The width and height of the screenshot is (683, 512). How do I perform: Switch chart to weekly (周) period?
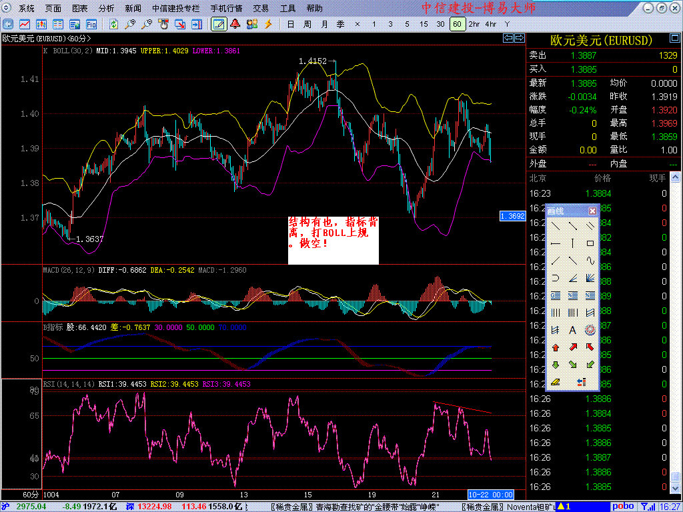[x=307, y=25]
